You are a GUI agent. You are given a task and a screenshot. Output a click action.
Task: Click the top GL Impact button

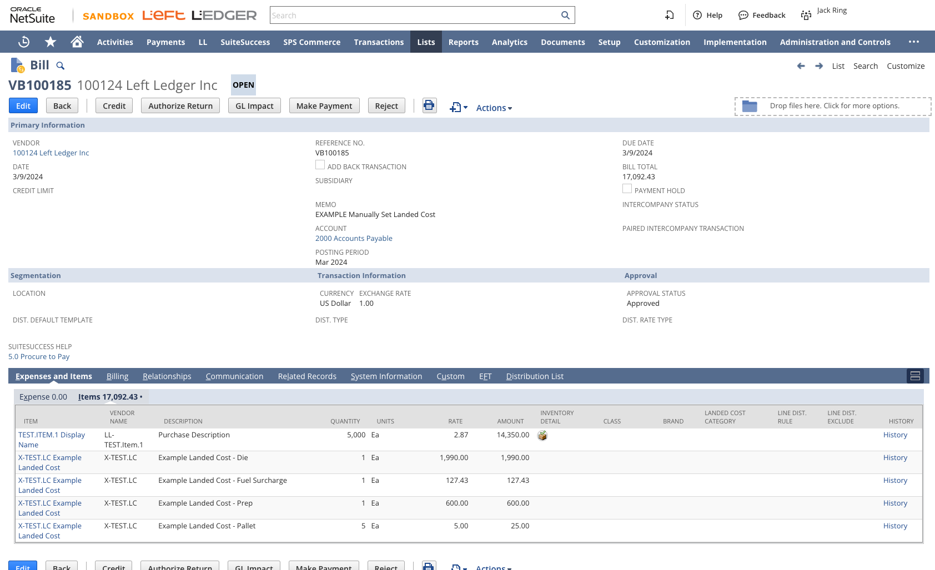click(x=254, y=105)
